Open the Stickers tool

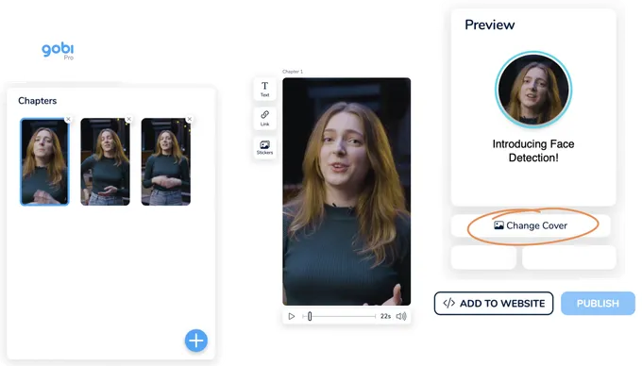[x=265, y=147]
